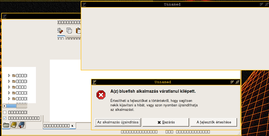Click the V shade icon in the crash dialog's title bar
This screenshot has height=136, width=269.
232,82
